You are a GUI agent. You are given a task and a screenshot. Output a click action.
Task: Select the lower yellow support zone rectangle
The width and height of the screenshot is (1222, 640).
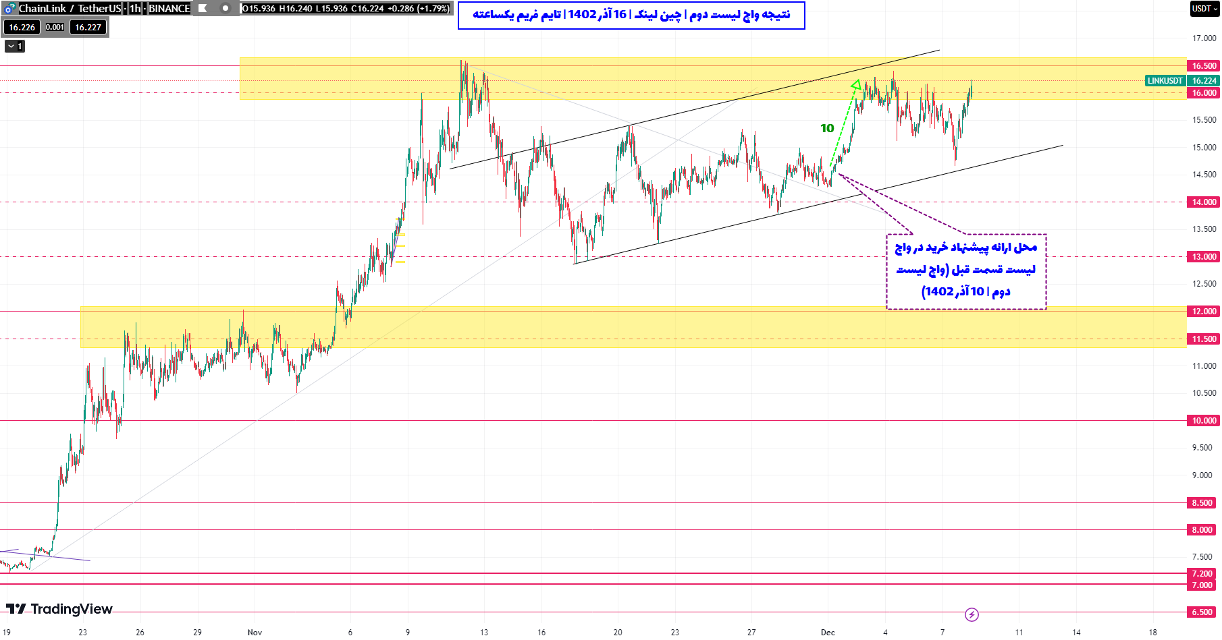(540, 327)
